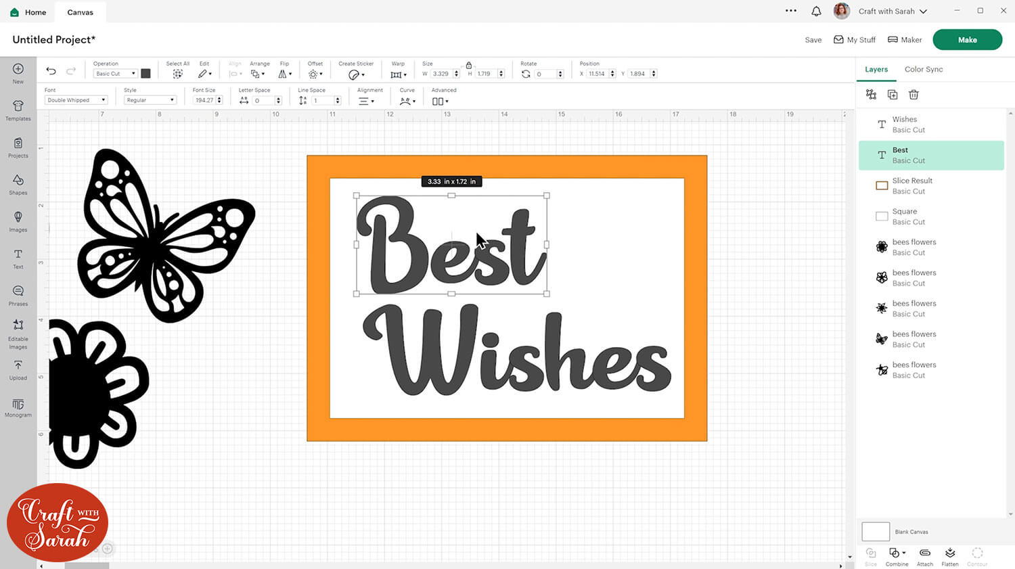Expand the text Alignment options

pos(366,101)
